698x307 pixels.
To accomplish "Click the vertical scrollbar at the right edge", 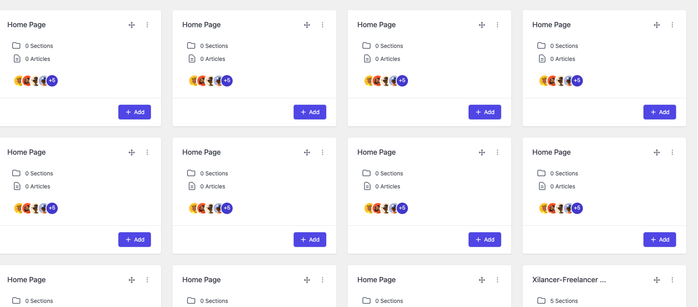I will tap(697, 153).
